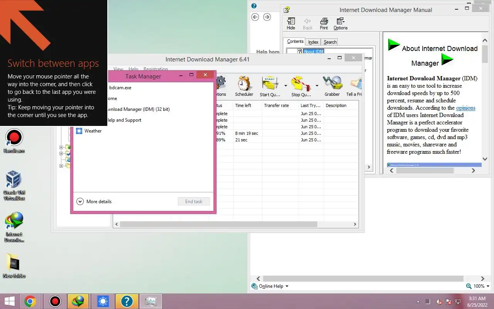Click the Action Center flag tray icon
494x309 pixels.
coord(448,302)
